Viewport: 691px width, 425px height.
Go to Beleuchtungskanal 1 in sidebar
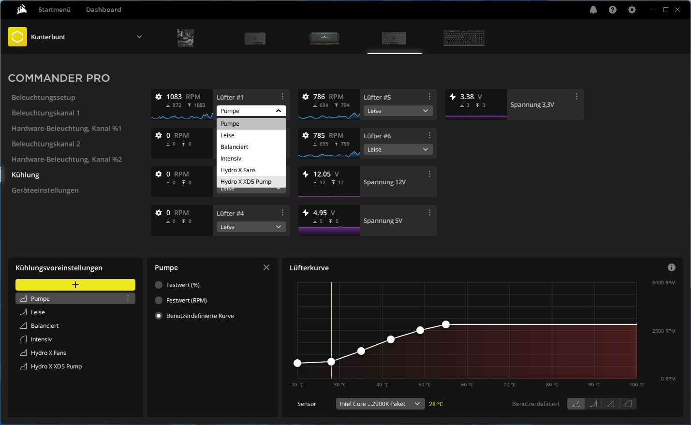point(46,113)
